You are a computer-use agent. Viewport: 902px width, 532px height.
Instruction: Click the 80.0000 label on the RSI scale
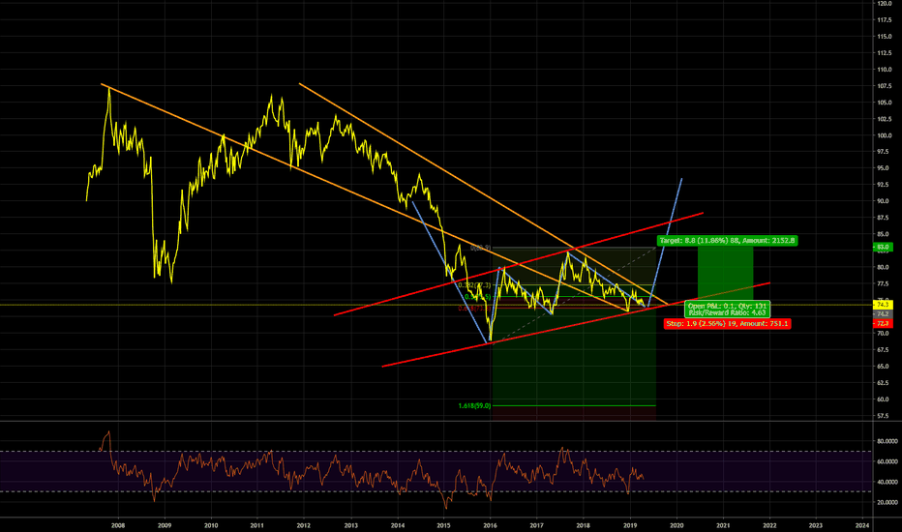click(x=887, y=441)
